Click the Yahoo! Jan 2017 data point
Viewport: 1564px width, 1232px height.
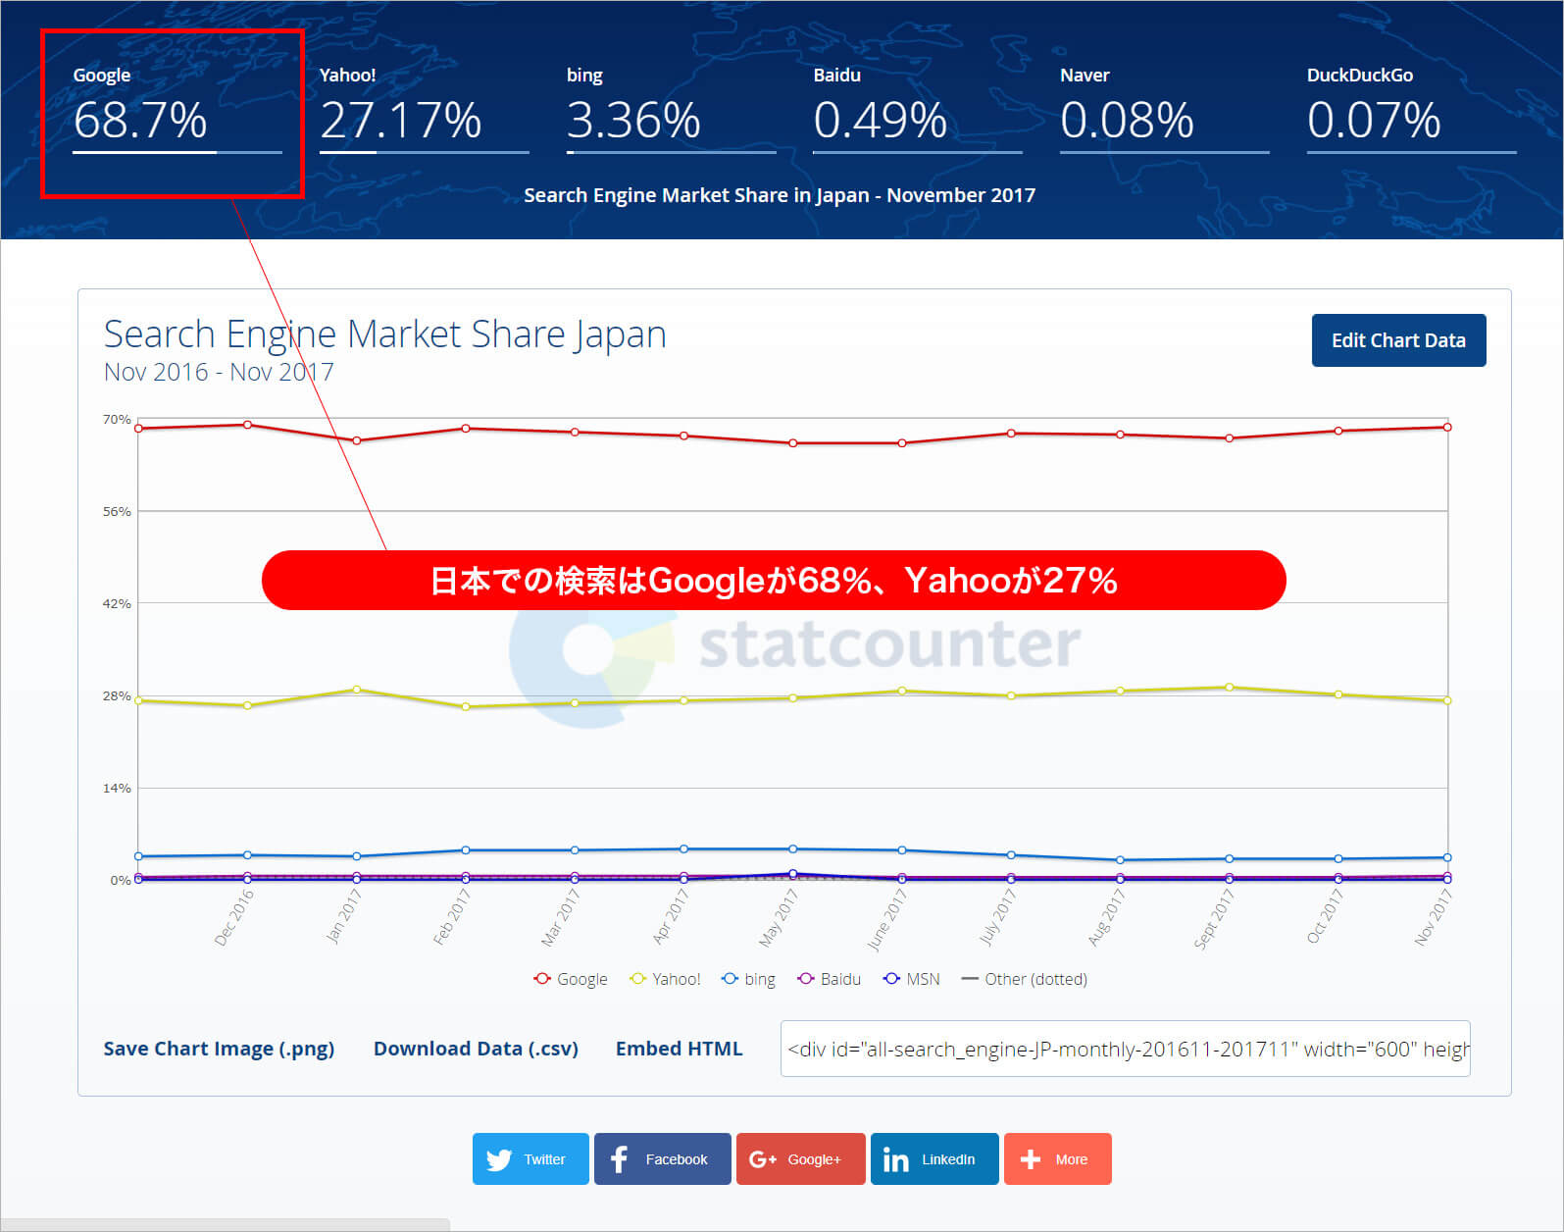click(357, 690)
